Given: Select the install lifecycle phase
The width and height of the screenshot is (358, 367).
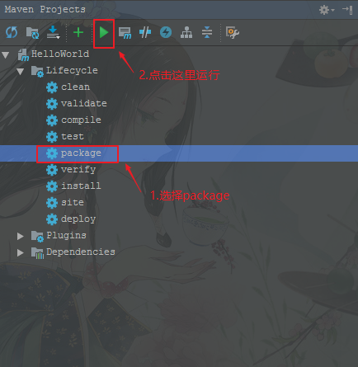Looking at the screenshot, I should (81, 186).
